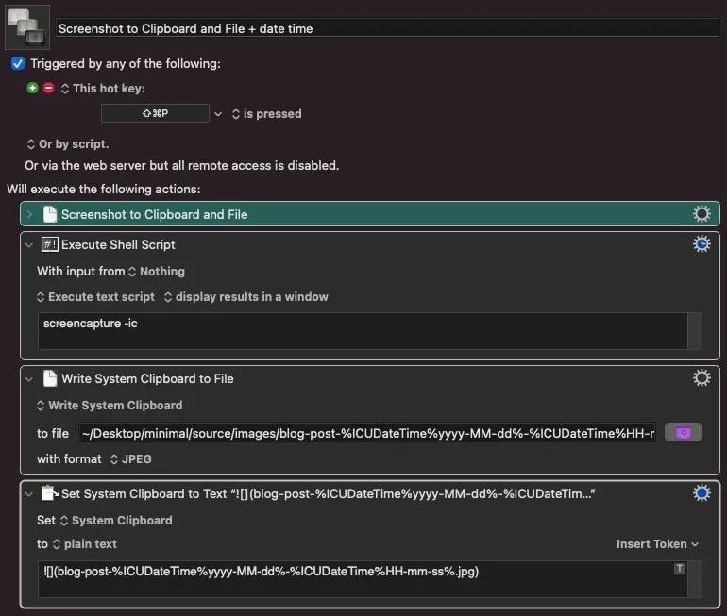Uncheck the 'Triggered by any of the following' checkbox

tap(18, 63)
